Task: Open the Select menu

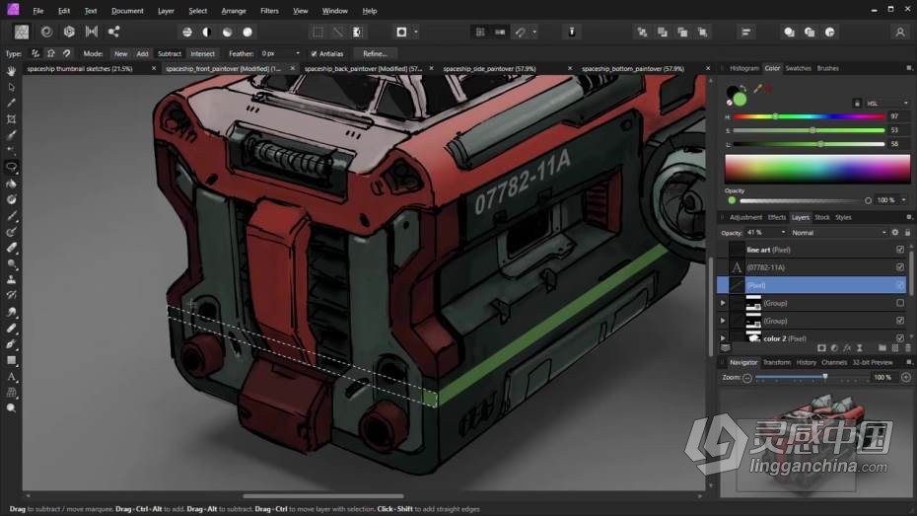Action: click(x=197, y=11)
